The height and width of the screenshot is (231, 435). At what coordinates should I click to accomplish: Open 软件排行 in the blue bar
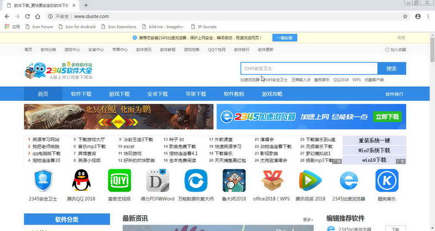(x=394, y=94)
